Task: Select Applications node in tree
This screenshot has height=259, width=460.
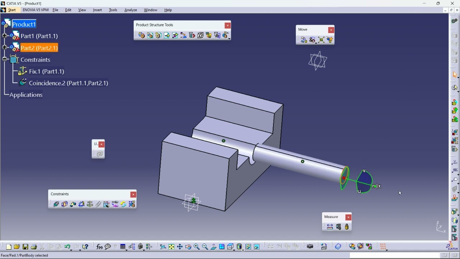Action: coord(26,95)
